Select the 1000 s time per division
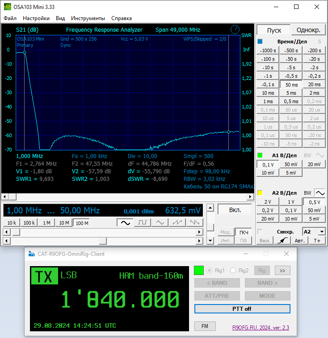 click(268, 50)
